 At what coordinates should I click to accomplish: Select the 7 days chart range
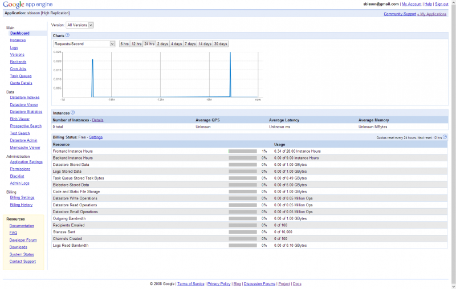(190, 44)
